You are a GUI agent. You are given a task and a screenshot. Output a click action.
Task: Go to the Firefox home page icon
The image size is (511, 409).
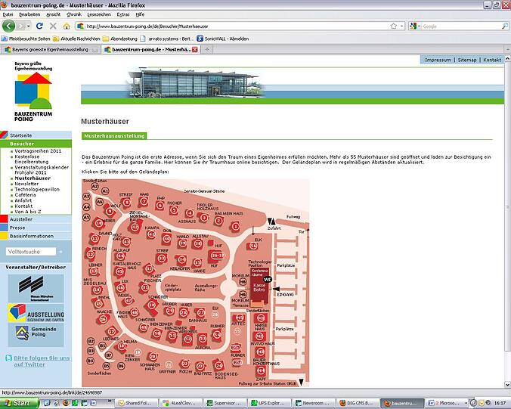pyautogui.click(x=67, y=26)
